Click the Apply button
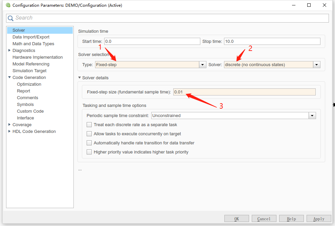This screenshot has width=335, height=226. pyautogui.click(x=318, y=219)
